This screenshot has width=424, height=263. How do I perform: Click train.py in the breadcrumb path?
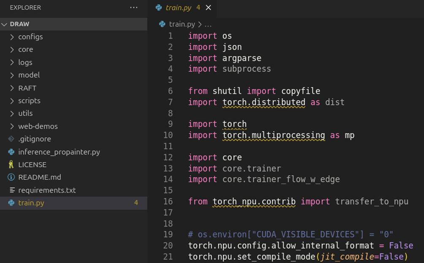click(182, 24)
